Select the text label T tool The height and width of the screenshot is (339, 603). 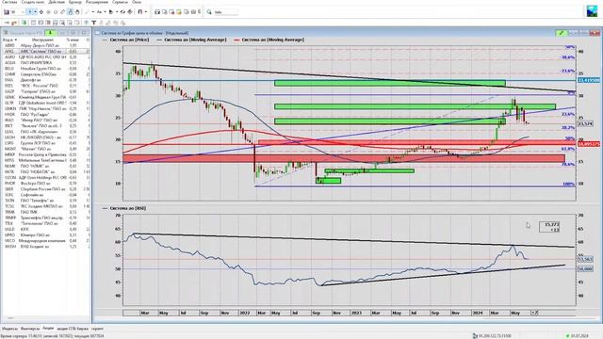pos(93,23)
